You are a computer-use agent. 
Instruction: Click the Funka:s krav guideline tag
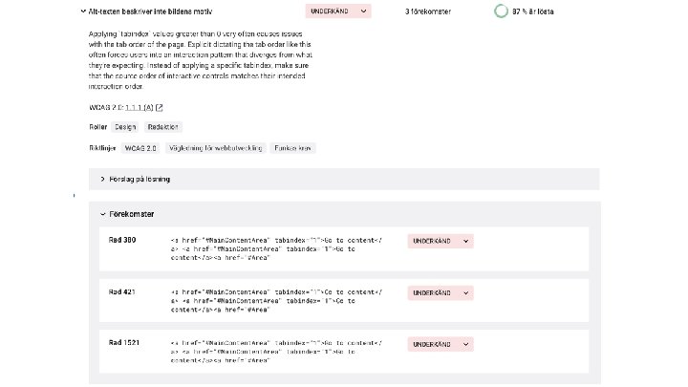point(292,148)
